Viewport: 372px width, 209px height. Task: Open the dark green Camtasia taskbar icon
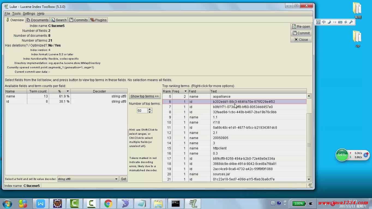pyautogui.click(x=74, y=203)
